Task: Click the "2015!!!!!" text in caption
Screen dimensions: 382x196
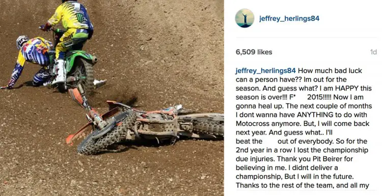Action: click(319, 97)
